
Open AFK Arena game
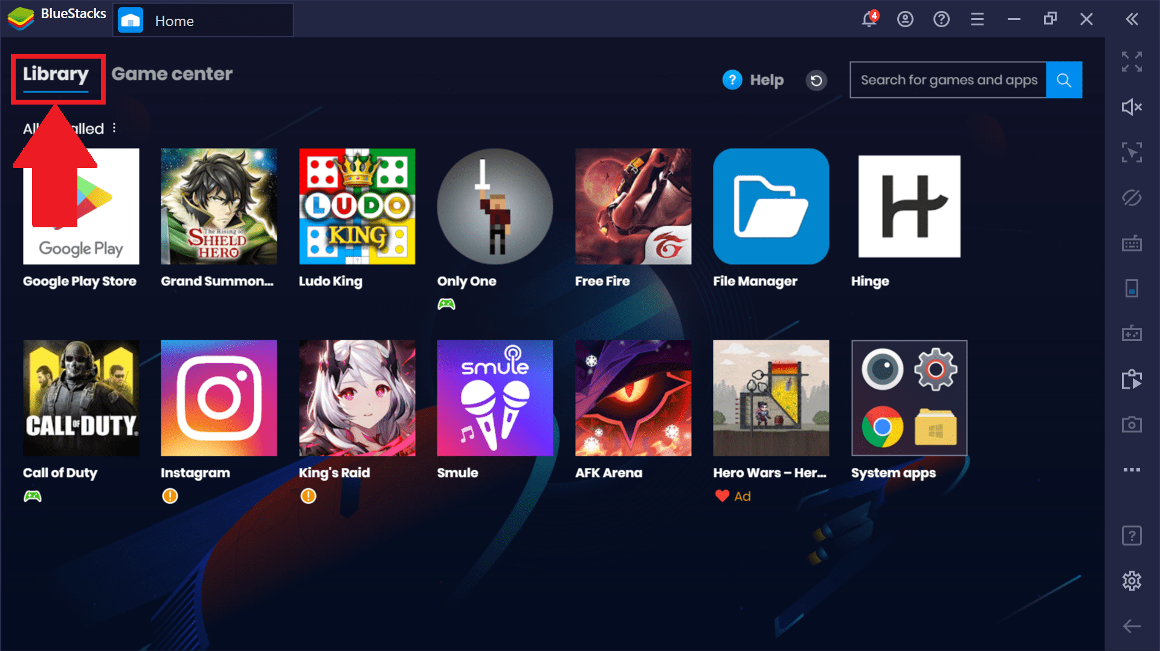[633, 398]
